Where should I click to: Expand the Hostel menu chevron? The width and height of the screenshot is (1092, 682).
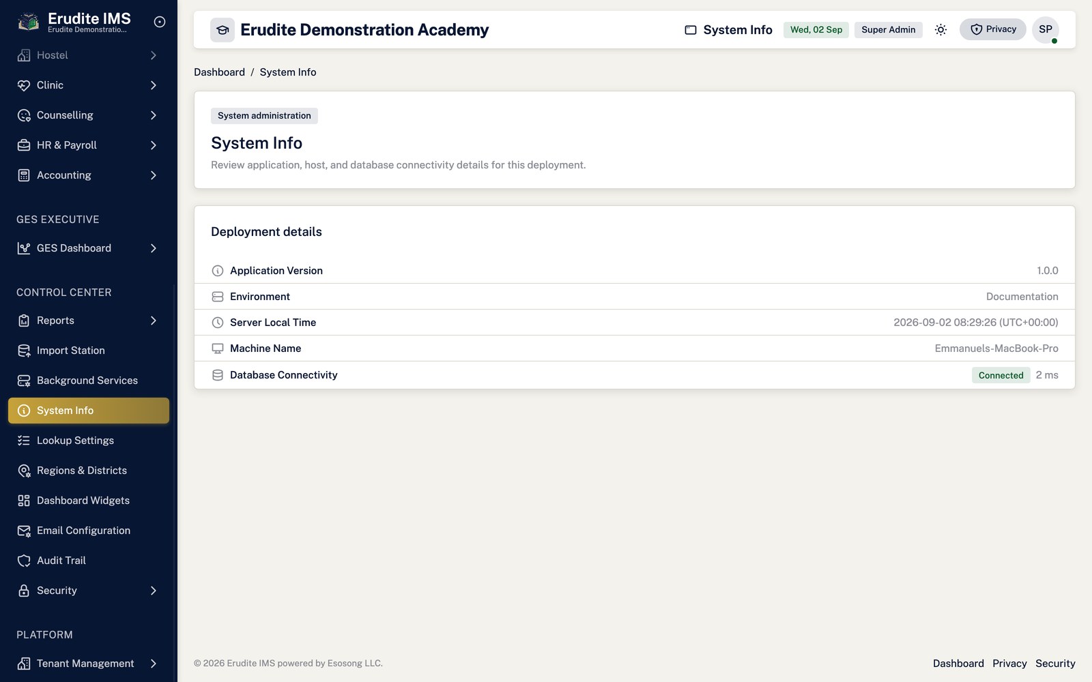[154, 55]
